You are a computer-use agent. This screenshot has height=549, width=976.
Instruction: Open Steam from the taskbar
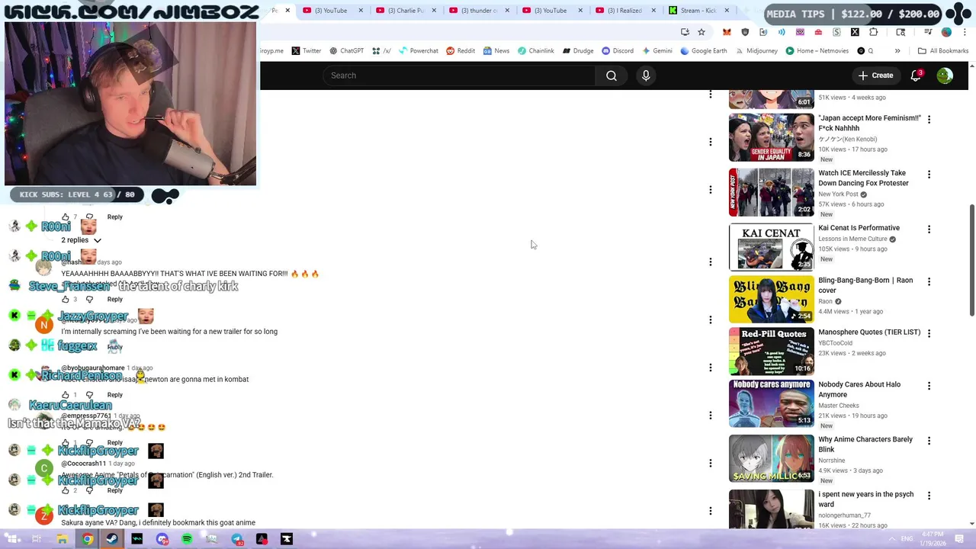pos(112,539)
